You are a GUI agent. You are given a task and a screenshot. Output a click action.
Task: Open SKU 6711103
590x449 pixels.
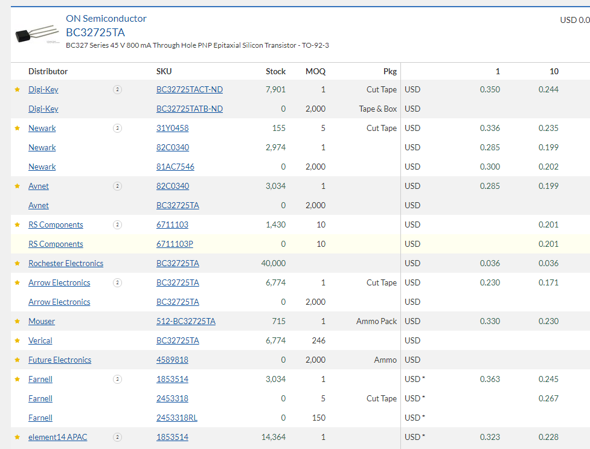[x=172, y=225]
